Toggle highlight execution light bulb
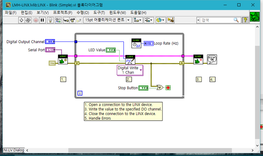 click(x=50, y=20)
